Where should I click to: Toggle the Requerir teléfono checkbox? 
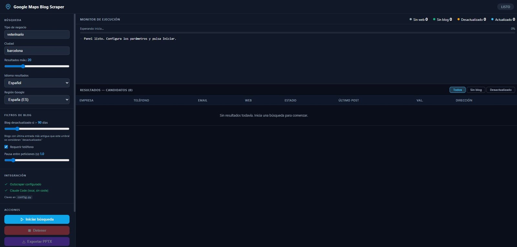(6, 147)
